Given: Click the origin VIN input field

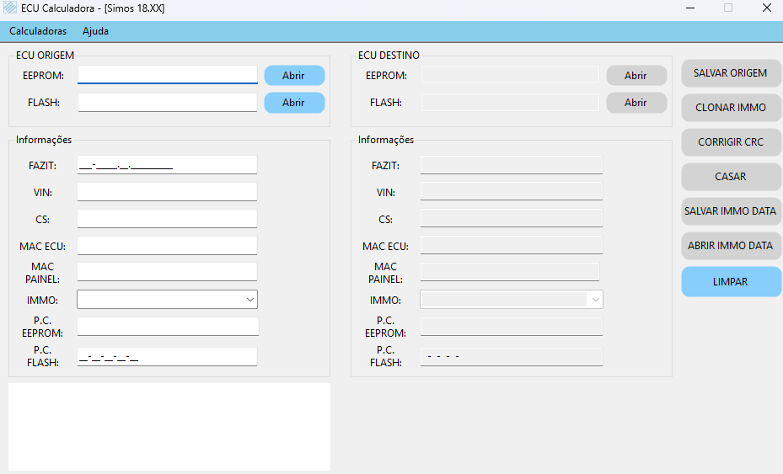Looking at the screenshot, I should (x=167, y=192).
